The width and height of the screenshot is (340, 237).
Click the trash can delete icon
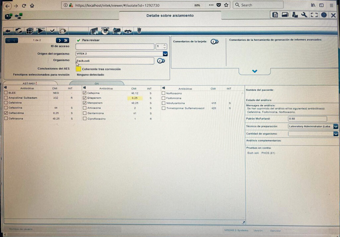click(x=139, y=30)
